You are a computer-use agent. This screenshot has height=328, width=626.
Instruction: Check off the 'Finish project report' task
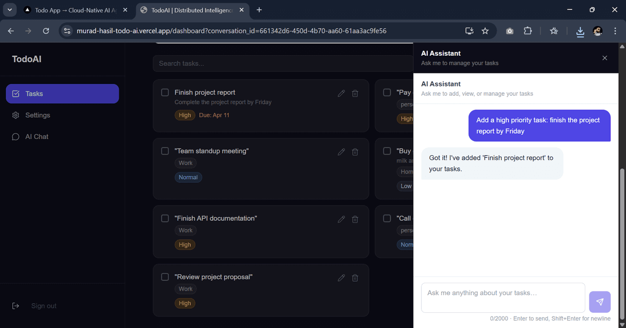(x=165, y=92)
